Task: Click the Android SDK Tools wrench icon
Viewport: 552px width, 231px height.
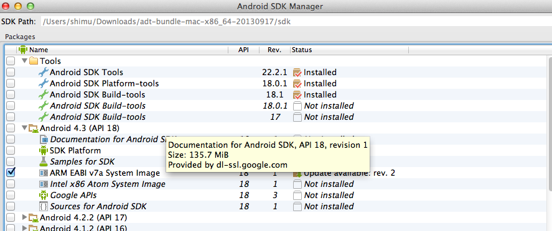Action: 44,72
